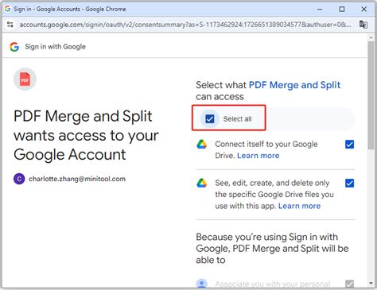Screen dimensions: 377x290
Task: Minimize the Chrome sign-in window
Action: coord(320,9)
